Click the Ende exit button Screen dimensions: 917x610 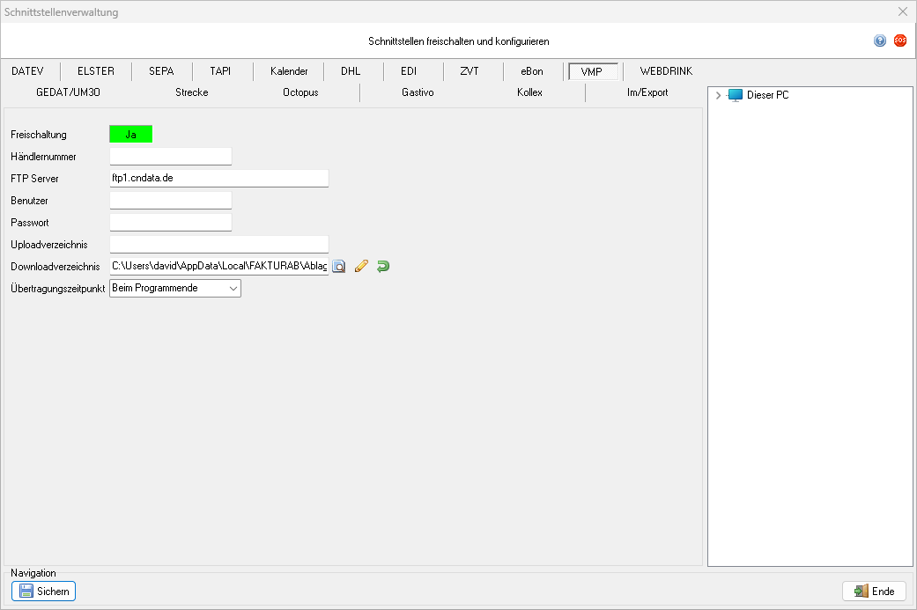tap(874, 592)
